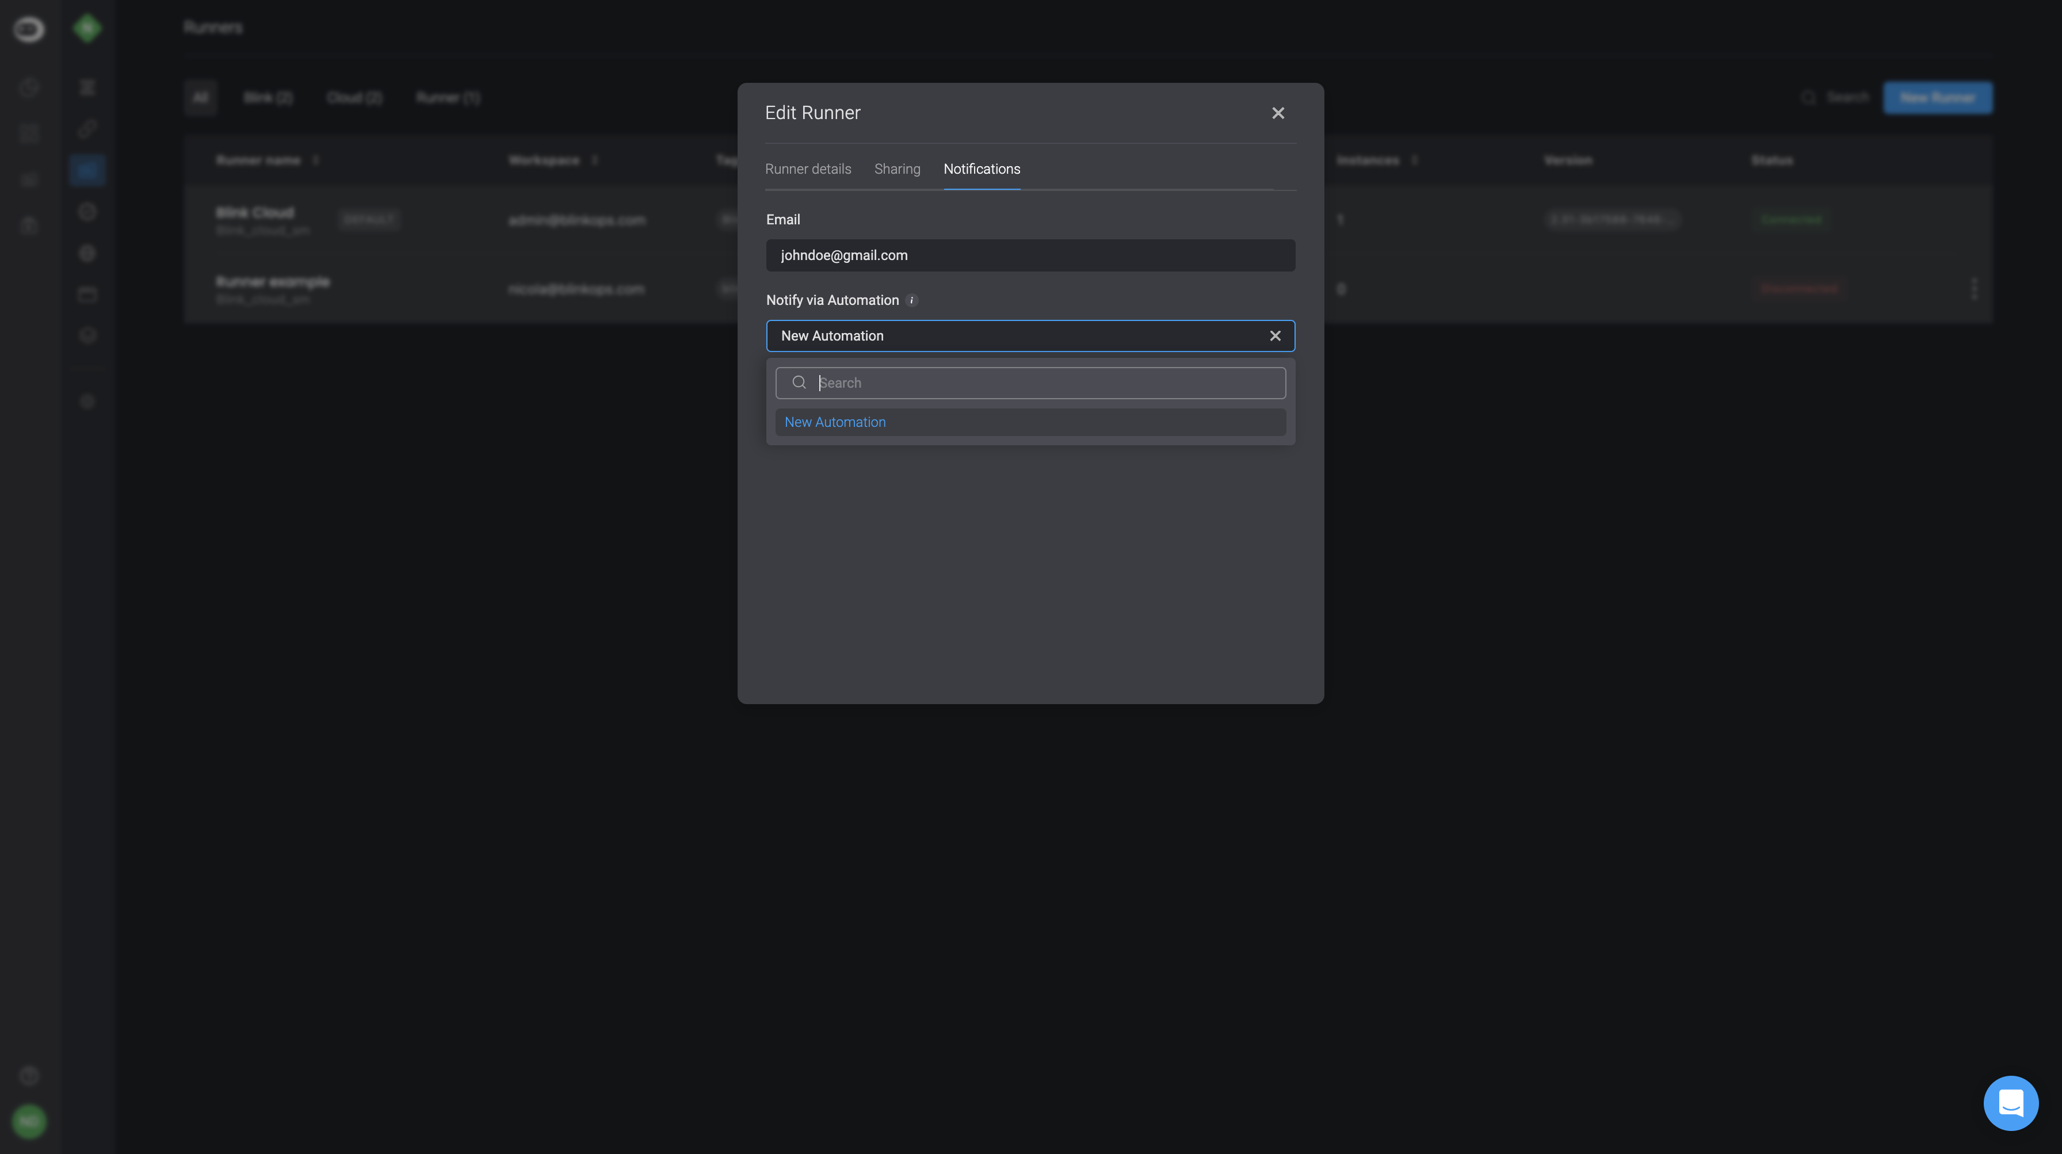Viewport: 2062px width, 1154px height.
Task: Click the app logo in top-left corner
Action: click(x=29, y=29)
